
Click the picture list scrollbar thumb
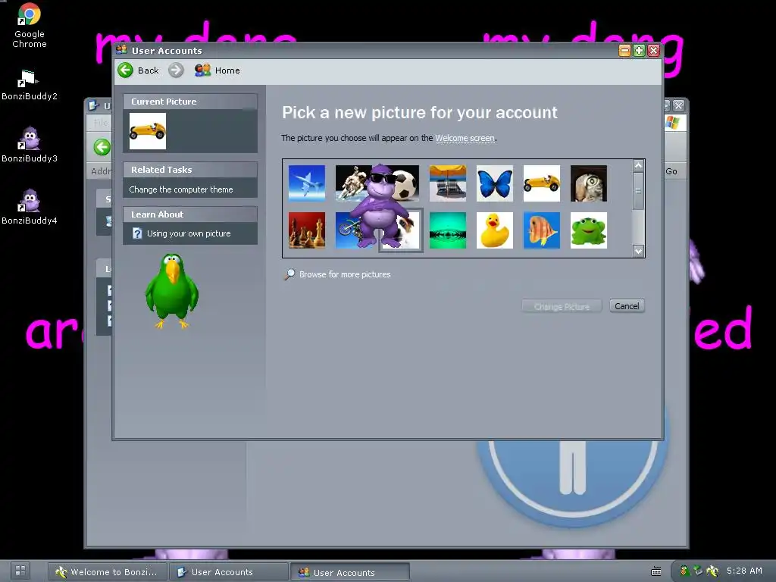(638, 190)
